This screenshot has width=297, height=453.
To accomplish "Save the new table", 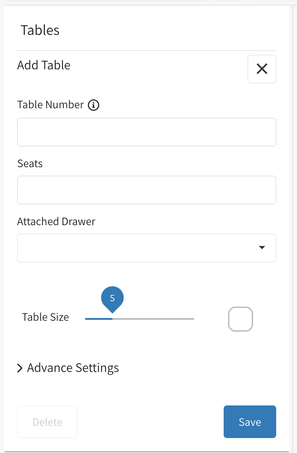I will point(249,422).
